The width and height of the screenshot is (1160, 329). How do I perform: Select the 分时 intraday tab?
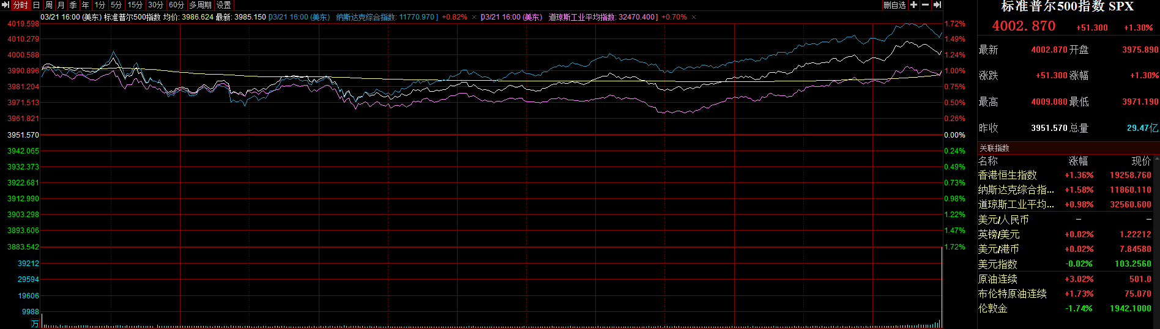[x=21, y=5]
